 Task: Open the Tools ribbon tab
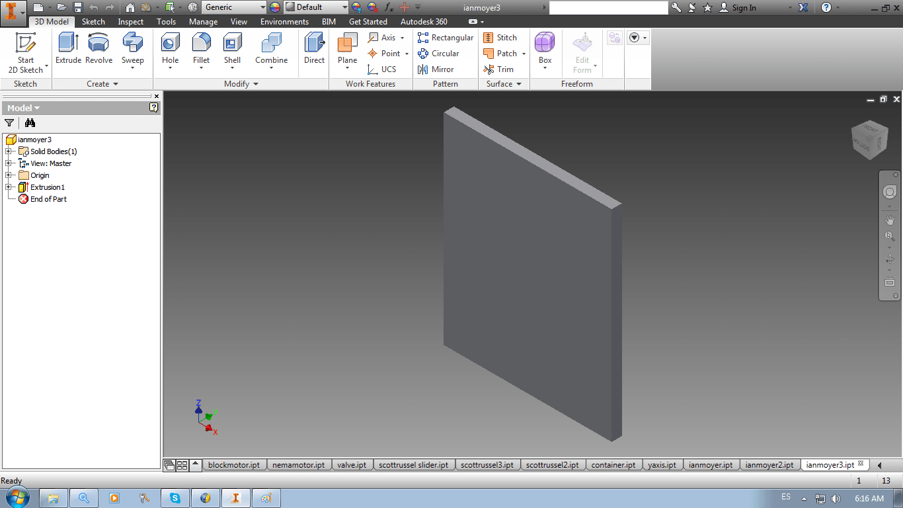pos(167,22)
